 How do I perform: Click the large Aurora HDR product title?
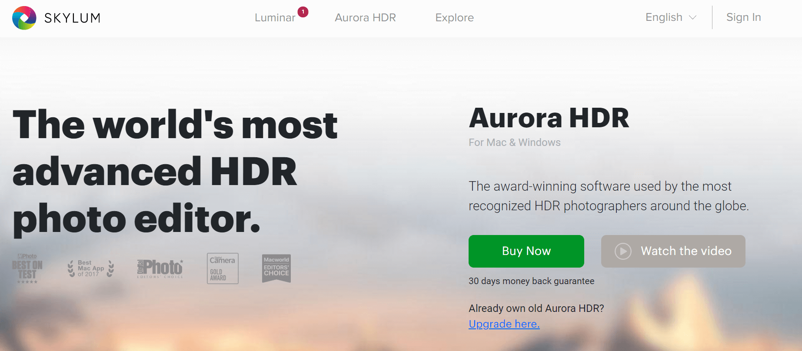[549, 118]
